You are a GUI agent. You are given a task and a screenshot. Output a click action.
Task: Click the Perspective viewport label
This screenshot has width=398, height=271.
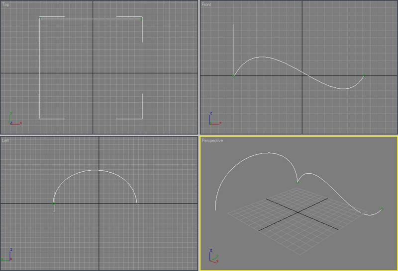212,141
